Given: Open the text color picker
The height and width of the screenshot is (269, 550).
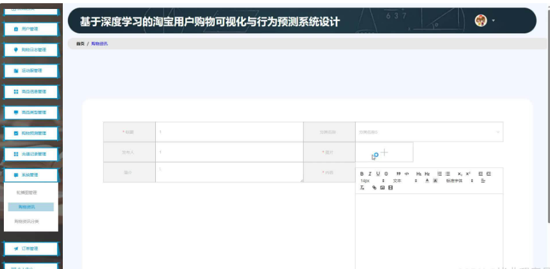Looking at the screenshot, I should click(x=427, y=181).
